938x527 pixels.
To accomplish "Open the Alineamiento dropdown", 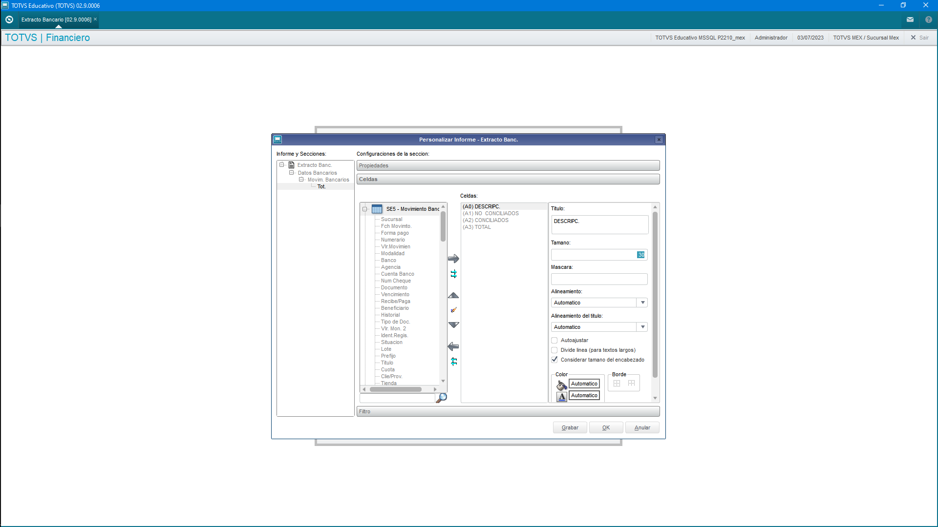I will click(642, 303).
